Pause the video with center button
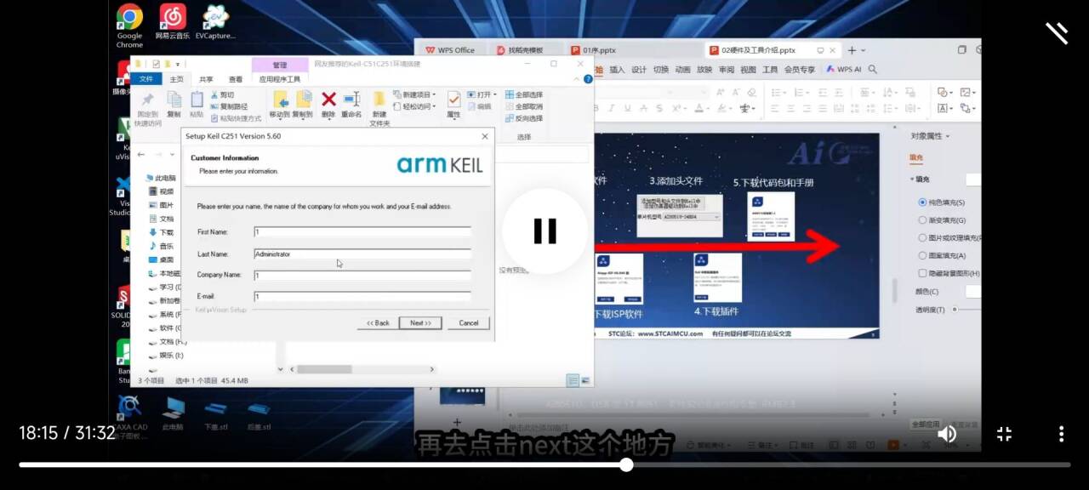1089x490 pixels. point(544,231)
